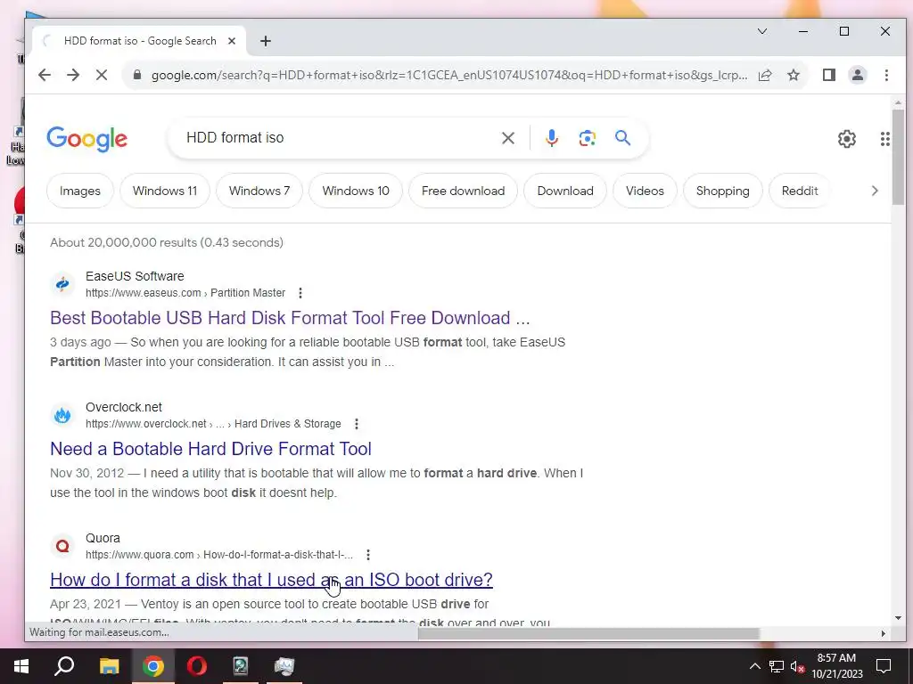Open the Windows notification center

[884, 666]
